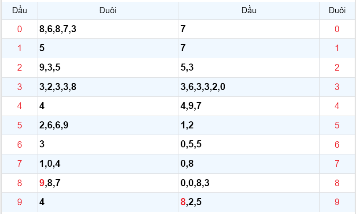Click red number 3 in the right column

click(x=337, y=87)
